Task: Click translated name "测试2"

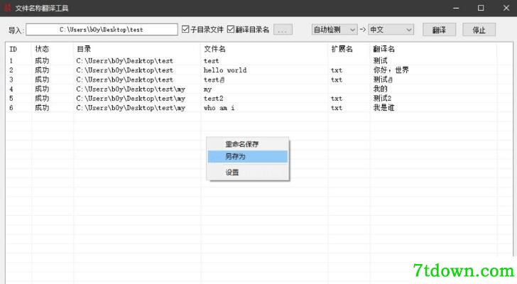Action: point(383,99)
